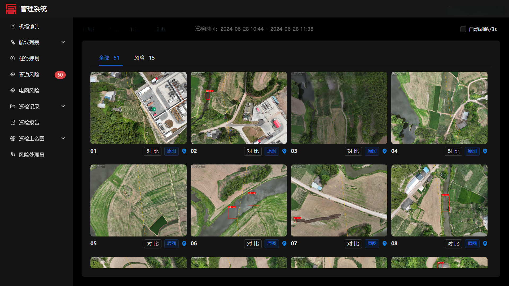Open aerial thumbnail 01 of facility
Viewport: 509px width, 286px height.
tap(138, 108)
